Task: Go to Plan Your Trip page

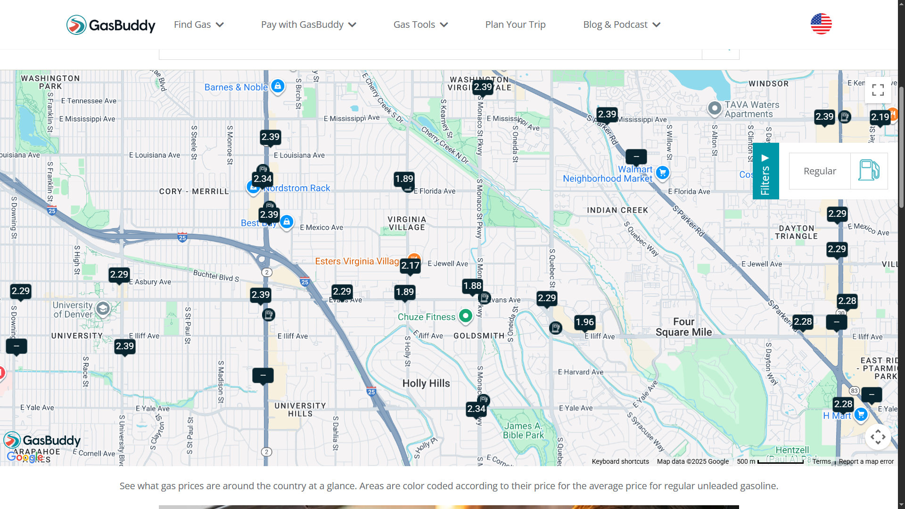Action: point(515,25)
